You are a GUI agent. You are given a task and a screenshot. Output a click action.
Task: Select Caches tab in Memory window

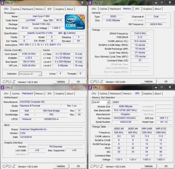pyautogui.click(x=104, y=9)
